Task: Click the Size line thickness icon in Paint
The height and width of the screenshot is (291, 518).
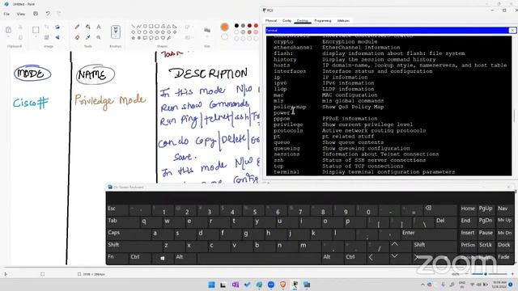Action: (x=207, y=31)
